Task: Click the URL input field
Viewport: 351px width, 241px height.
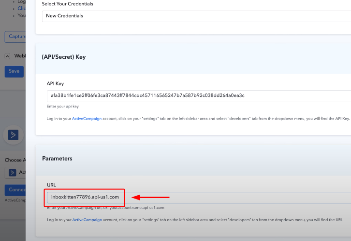Action: (199, 197)
